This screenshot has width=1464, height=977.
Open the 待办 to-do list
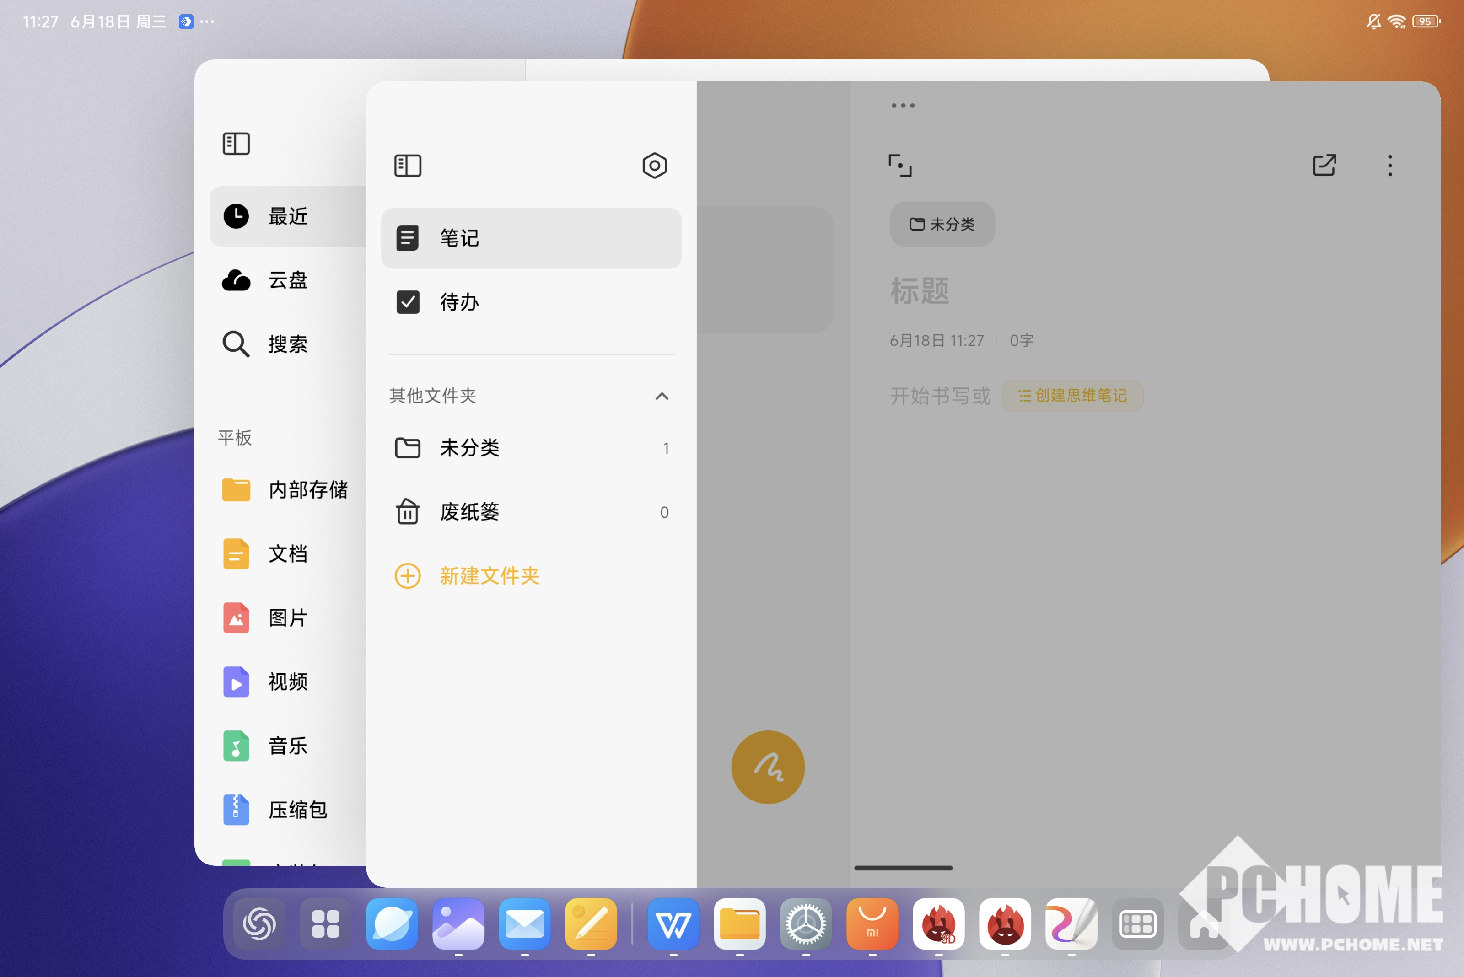pos(531,302)
